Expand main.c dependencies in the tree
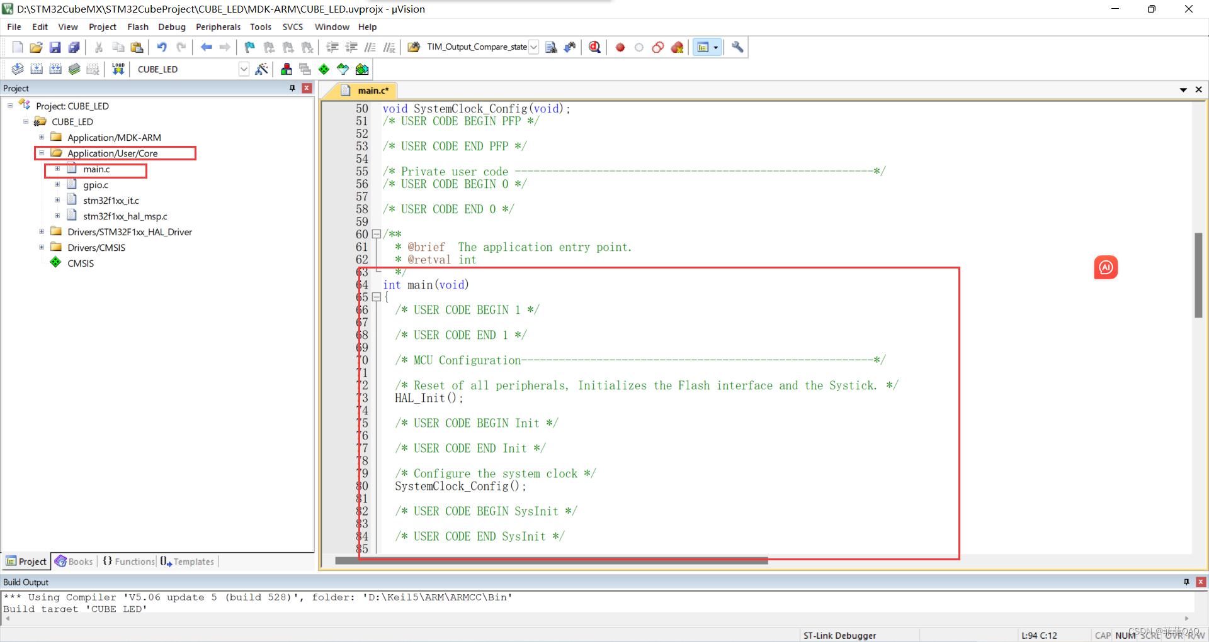Viewport: 1209px width, 642px height. (57, 169)
